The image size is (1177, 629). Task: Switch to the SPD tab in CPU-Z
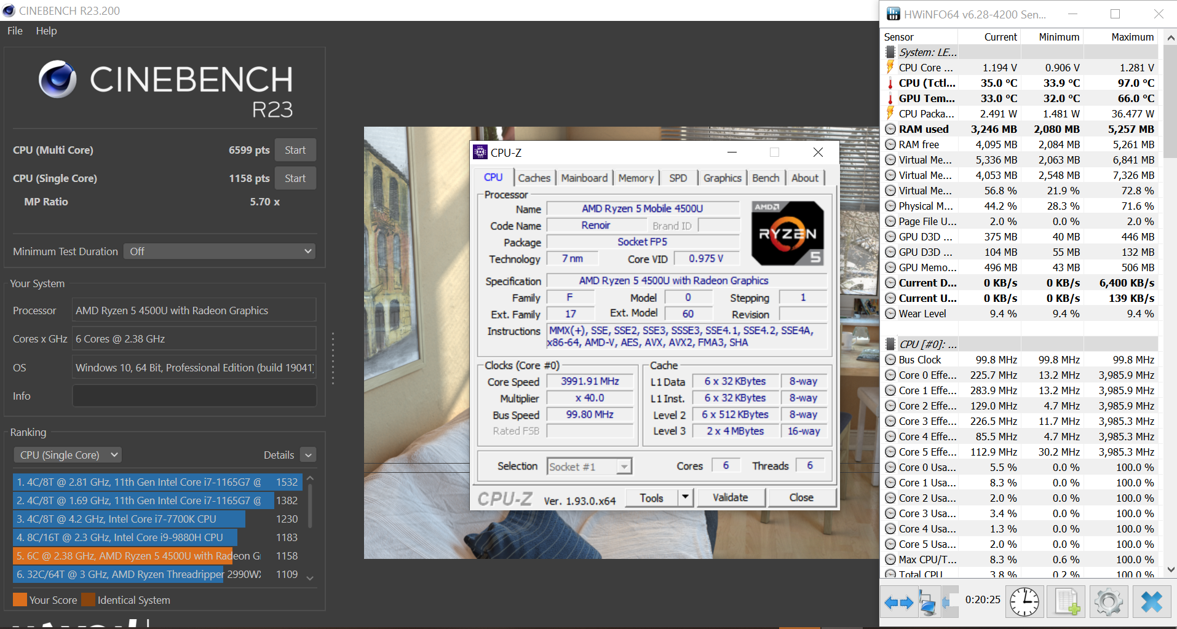point(678,178)
